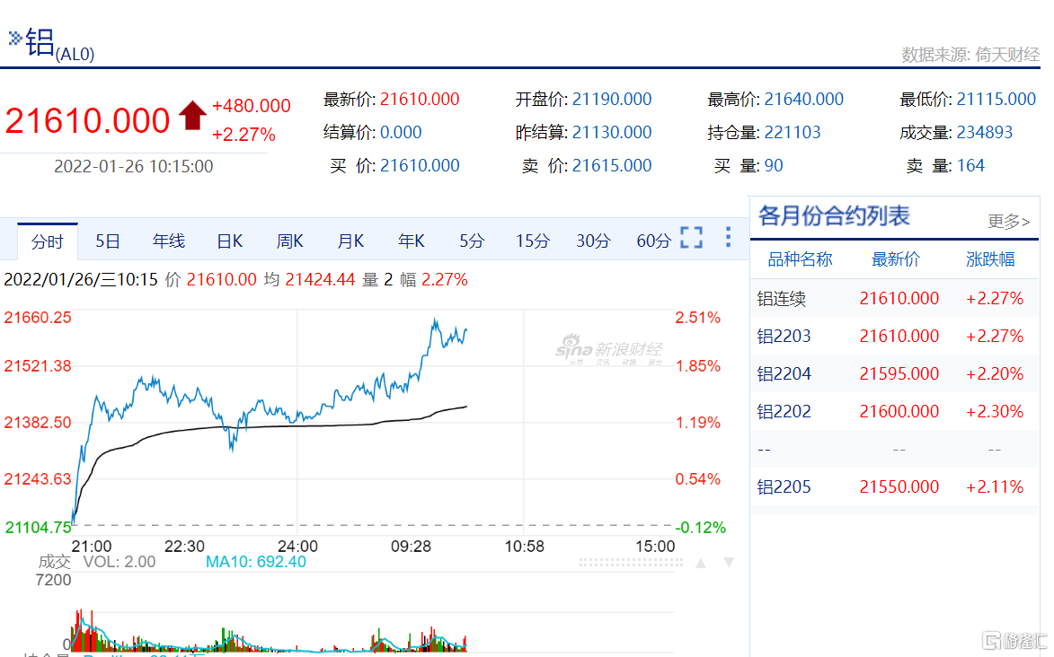Switch to the 5日 five-day tab
Screen dimensions: 1054x657
click(x=107, y=241)
